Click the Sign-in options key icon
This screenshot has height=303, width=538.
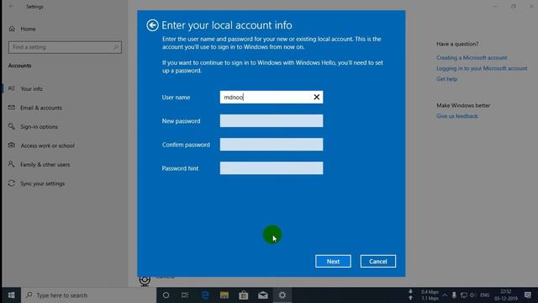click(x=12, y=126)
